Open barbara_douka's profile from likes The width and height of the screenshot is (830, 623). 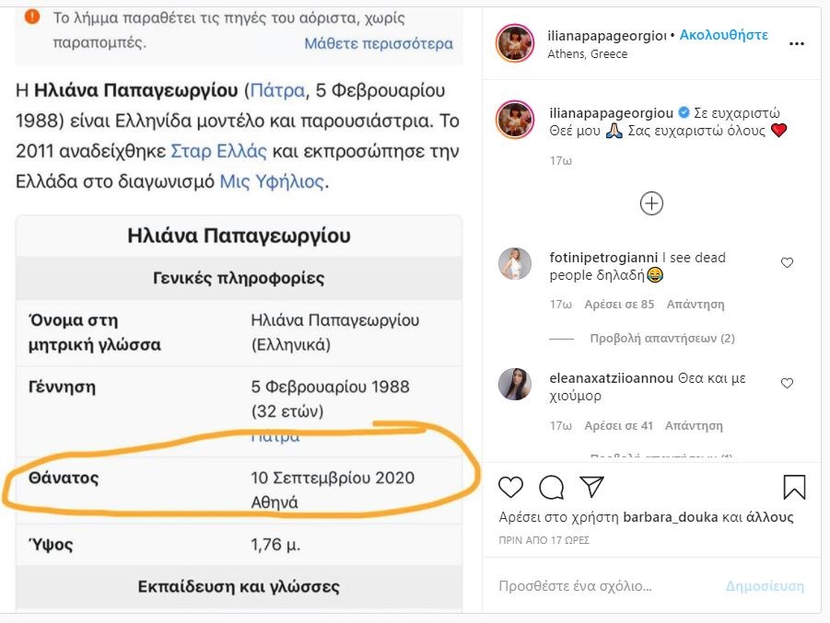coord(670,517)
